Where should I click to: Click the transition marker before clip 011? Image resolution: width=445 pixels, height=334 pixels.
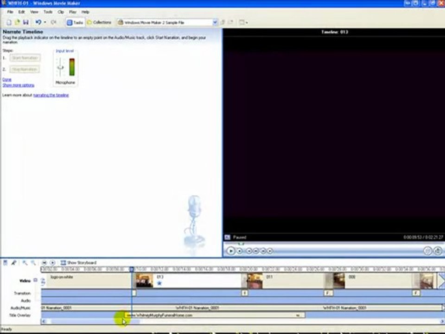coord(245,293)
